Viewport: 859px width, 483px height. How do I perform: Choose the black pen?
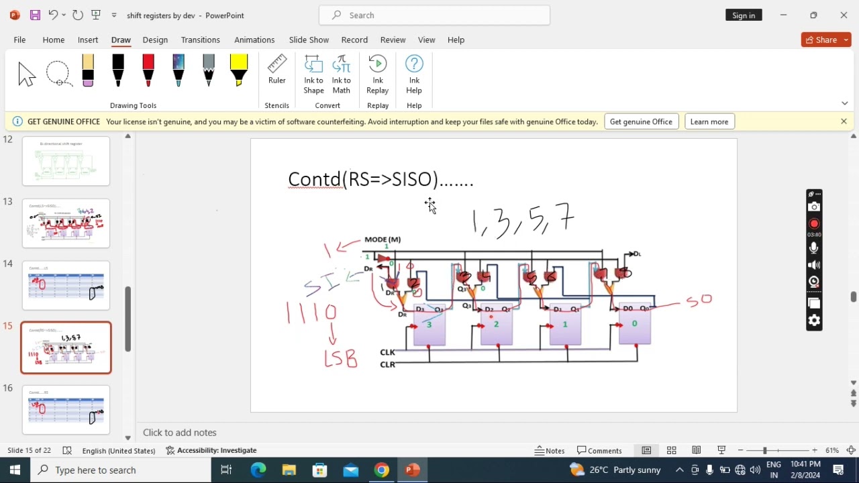[118, 70]
